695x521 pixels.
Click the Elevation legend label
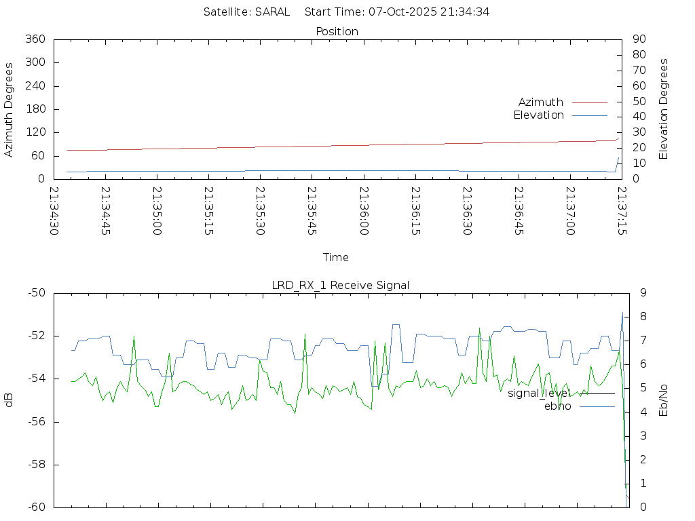(x=538, y=115)
